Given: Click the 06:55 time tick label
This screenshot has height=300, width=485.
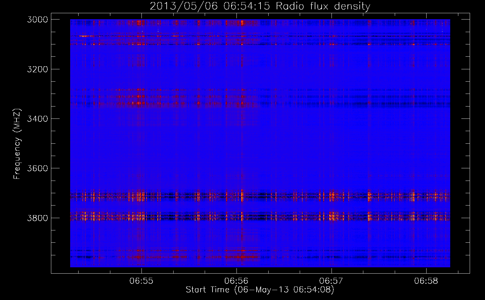Looking at the screenshot, I should (141, 281).
